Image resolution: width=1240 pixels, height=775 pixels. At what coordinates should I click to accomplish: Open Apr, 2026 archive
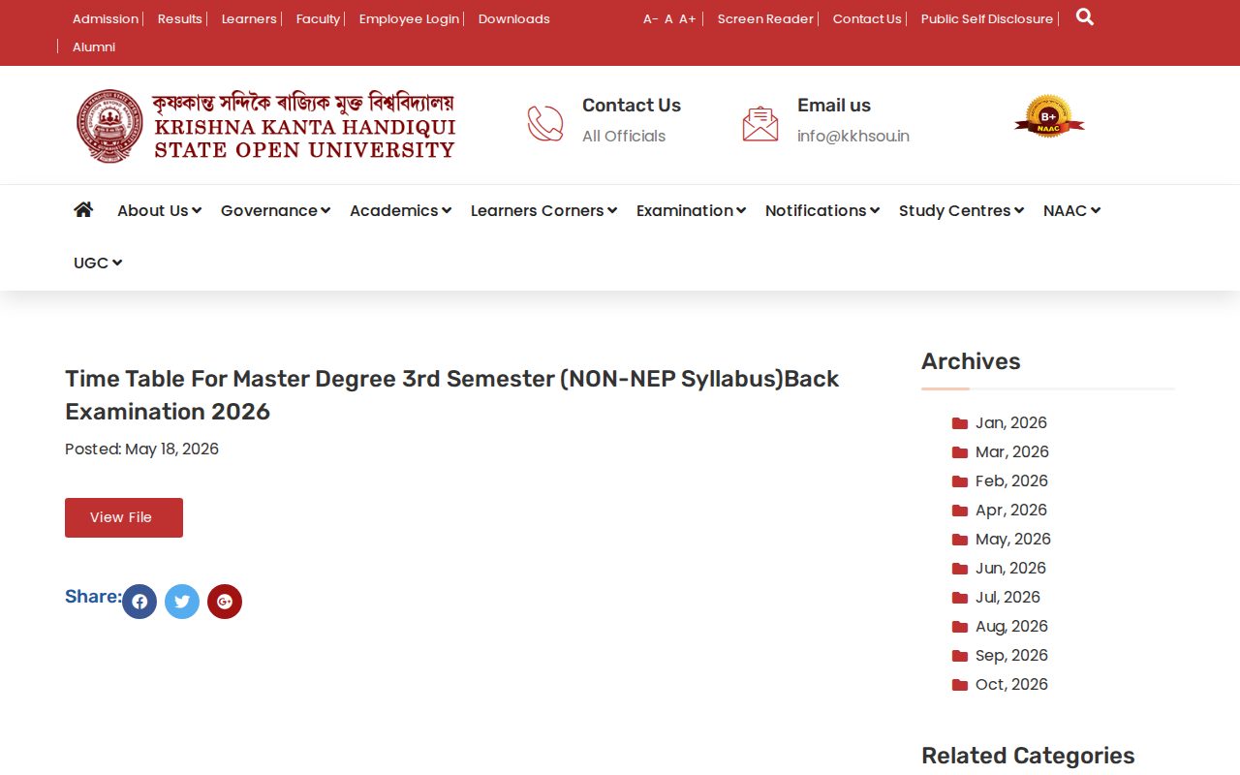click(1011, 511)
